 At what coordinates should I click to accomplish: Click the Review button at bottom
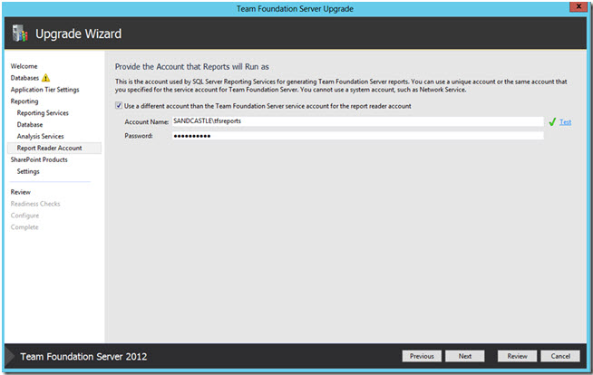click(517, 356)
